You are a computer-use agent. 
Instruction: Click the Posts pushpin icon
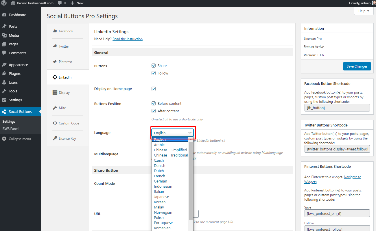point(4,26)
